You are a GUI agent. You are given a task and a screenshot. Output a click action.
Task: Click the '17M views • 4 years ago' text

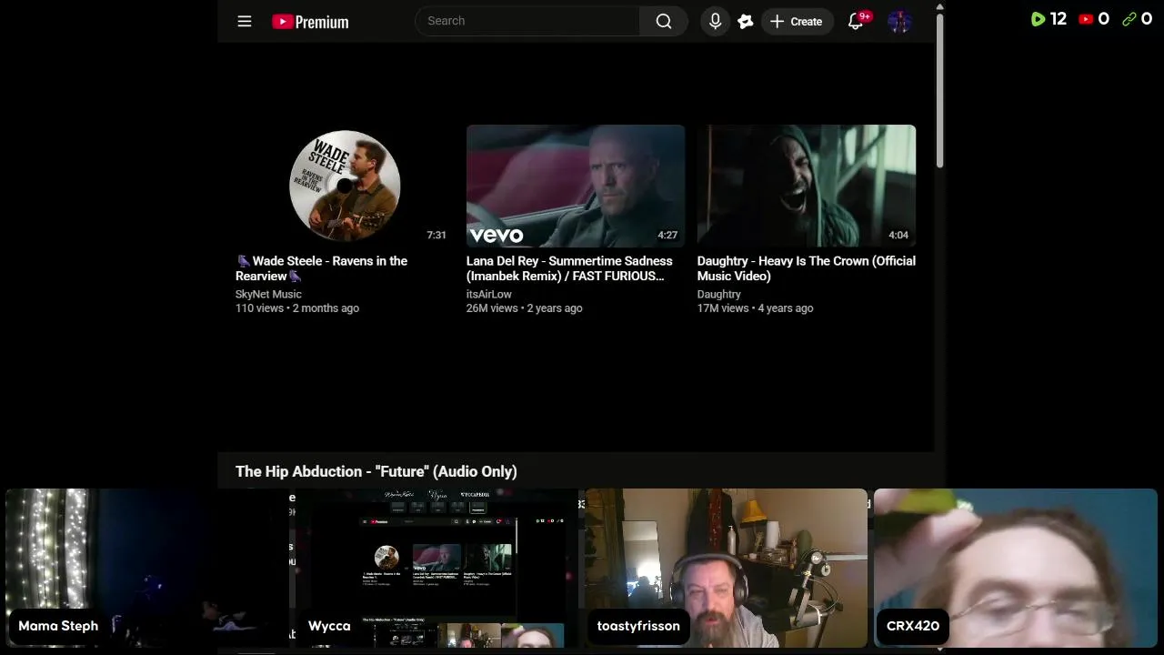click(756, 308)
